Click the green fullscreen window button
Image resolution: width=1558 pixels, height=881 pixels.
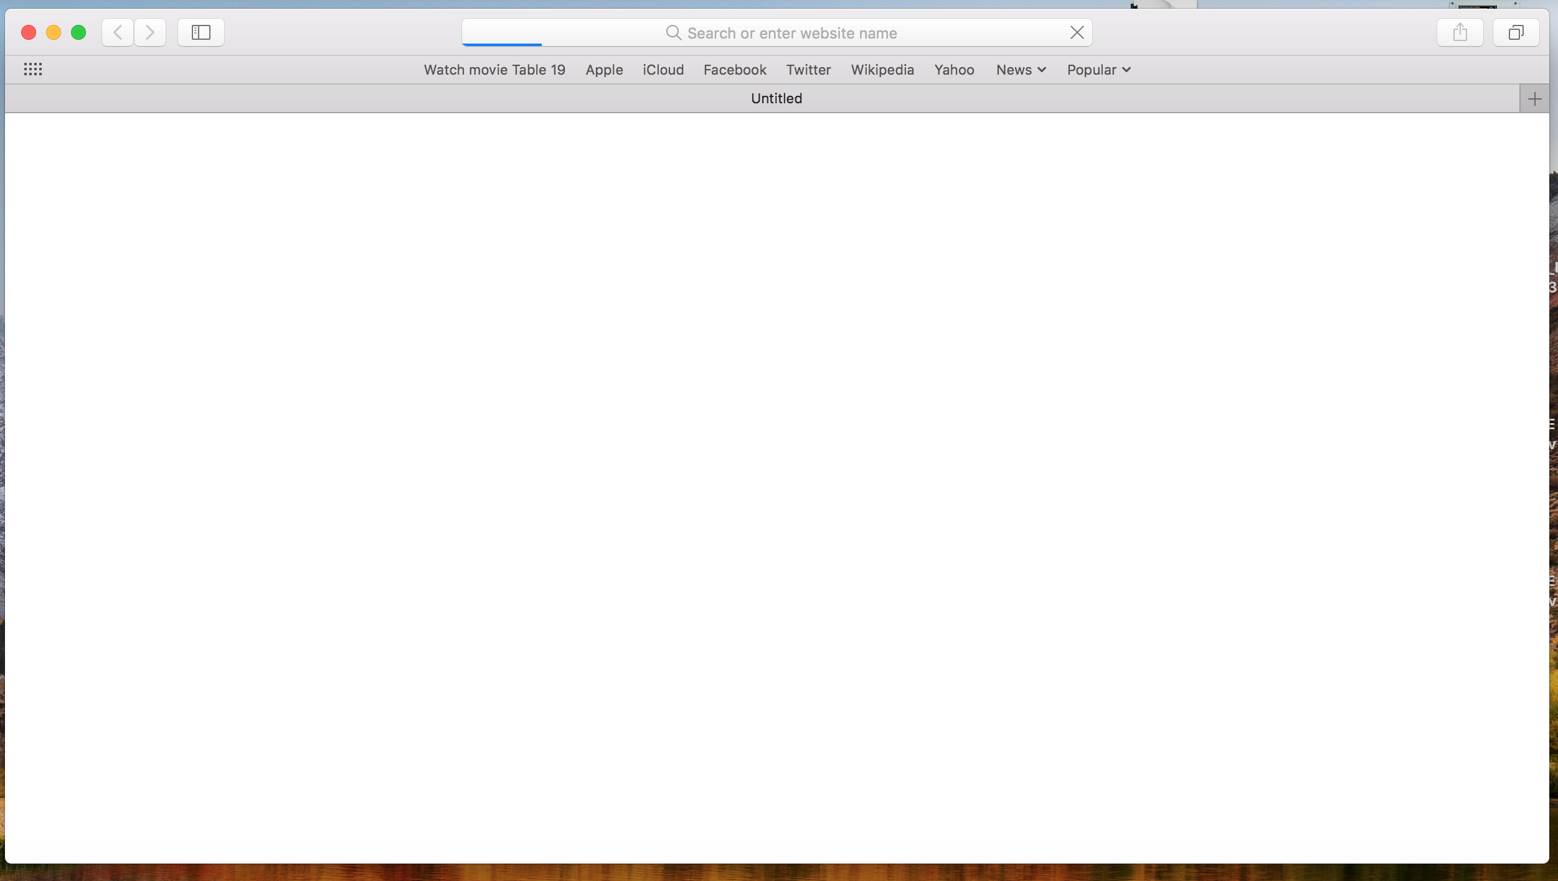(x=78, y=32)
